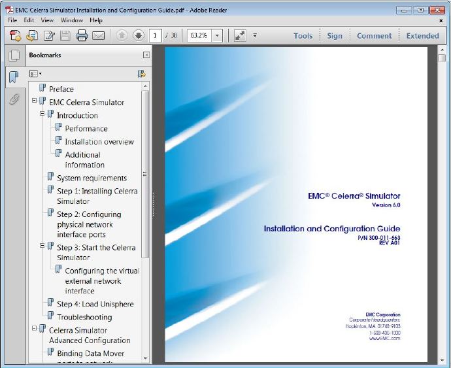
Task: Click the Troubleshooting bookmark icon
Action: (x=50, y=316)
